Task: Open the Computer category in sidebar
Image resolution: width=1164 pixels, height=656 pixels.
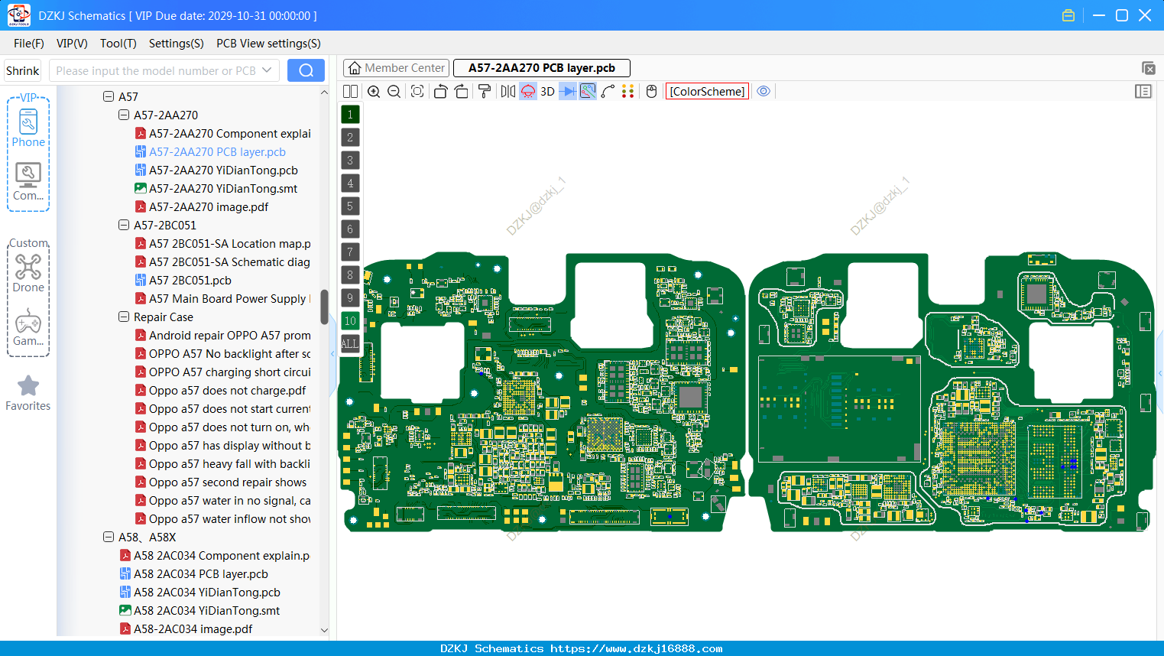Action: [28, 182]
